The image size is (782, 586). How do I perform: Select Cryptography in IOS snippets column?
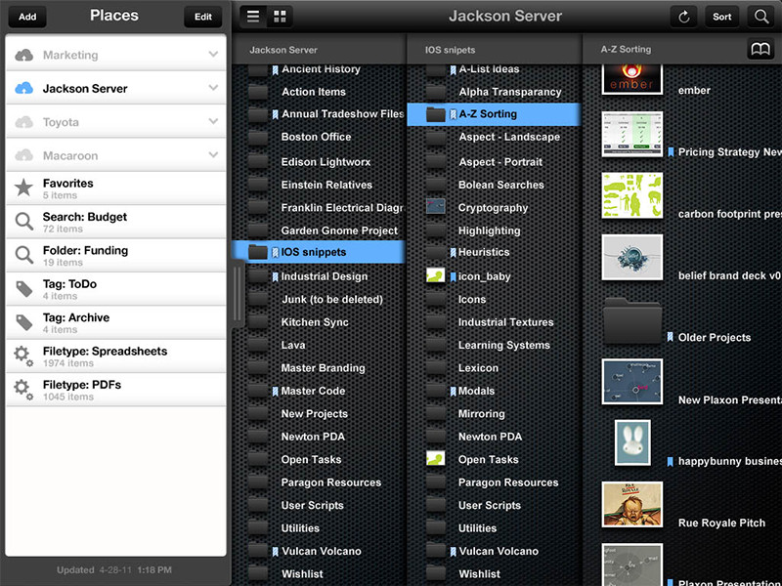tap(493, 207)
